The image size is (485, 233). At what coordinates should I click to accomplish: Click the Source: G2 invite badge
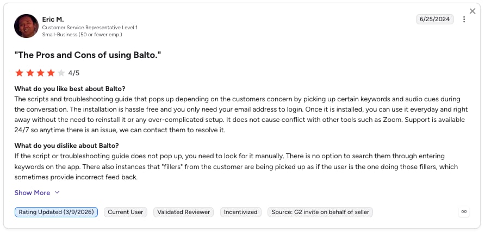[320, 212]
